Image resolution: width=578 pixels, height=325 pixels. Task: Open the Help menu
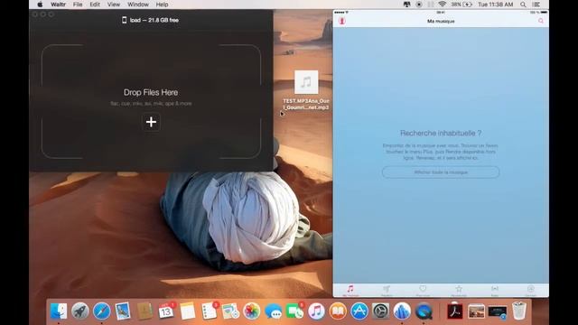pyautogui.click(x=162, y=5)
